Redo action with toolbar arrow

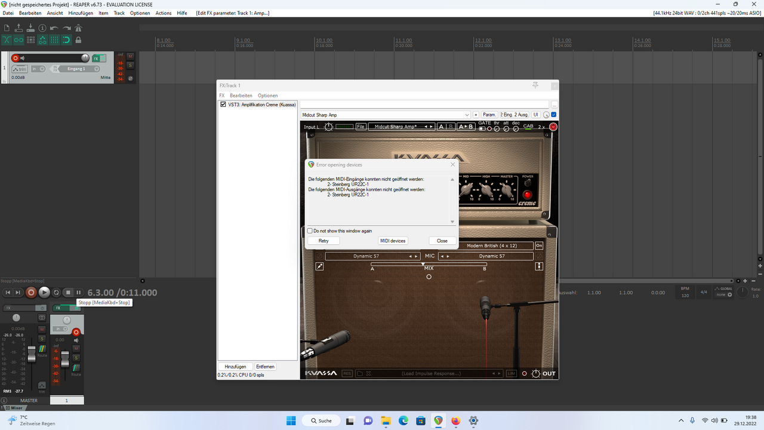[66, 28]
